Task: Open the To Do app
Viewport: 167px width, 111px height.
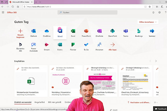Action: point(86,46)
